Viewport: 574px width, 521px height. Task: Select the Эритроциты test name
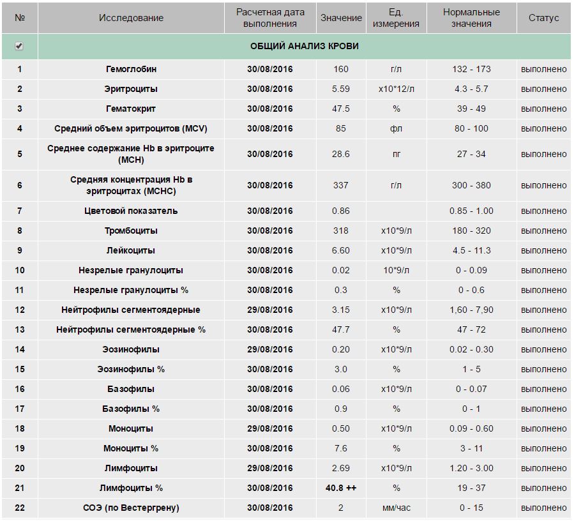point(131,89)
